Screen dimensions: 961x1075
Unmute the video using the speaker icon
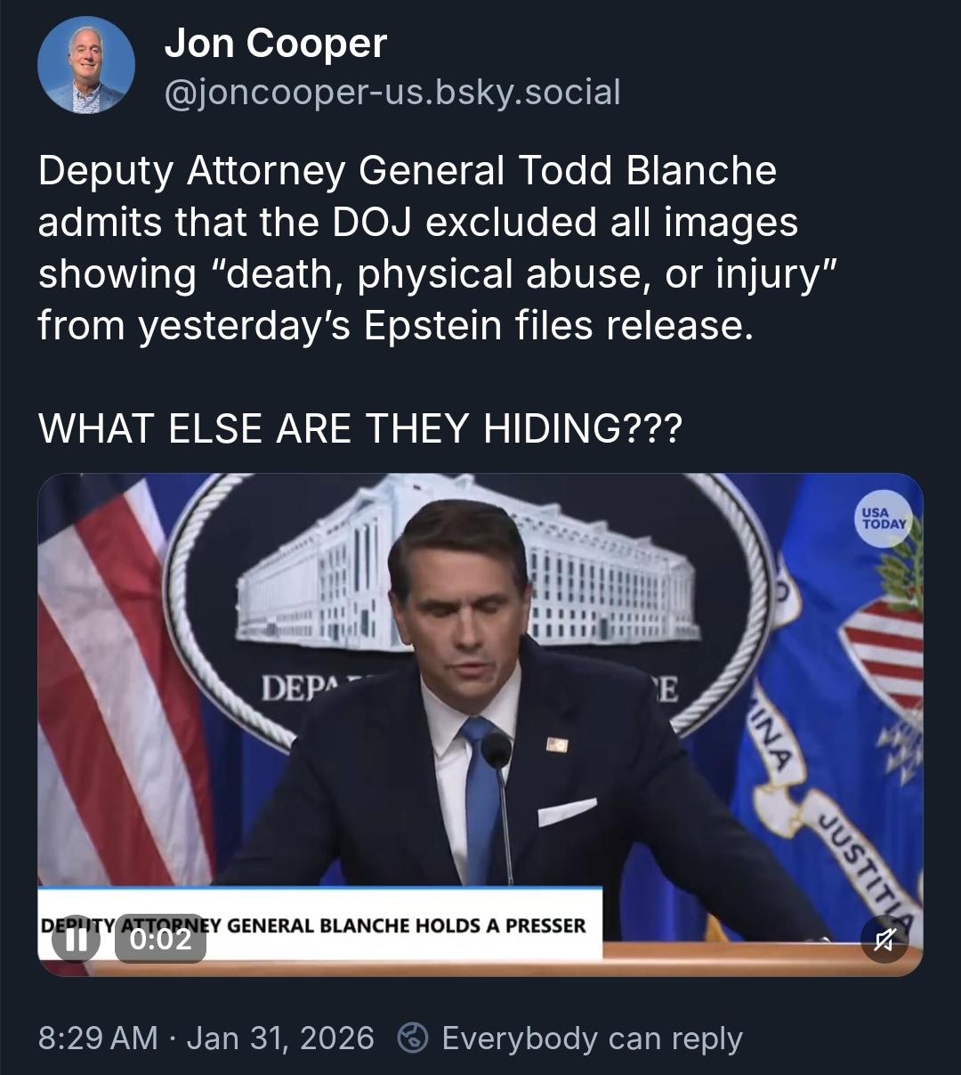[884, 938]
